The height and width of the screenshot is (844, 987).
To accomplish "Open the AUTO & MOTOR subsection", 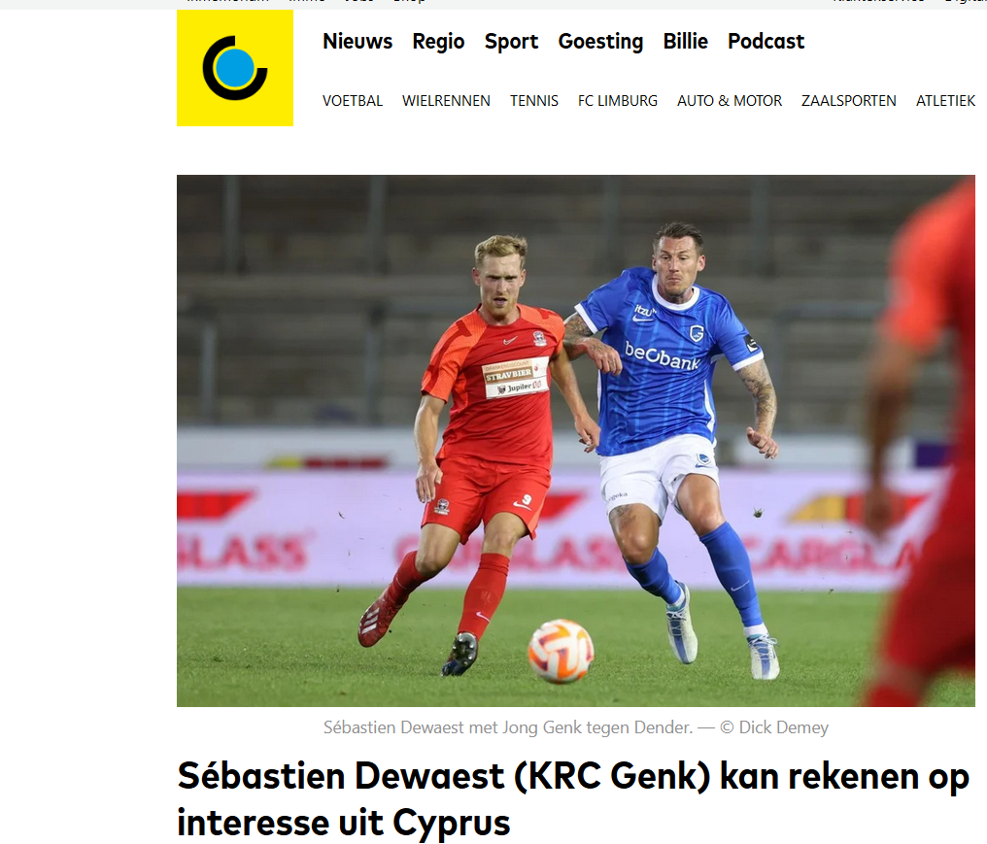I will 730,101.
